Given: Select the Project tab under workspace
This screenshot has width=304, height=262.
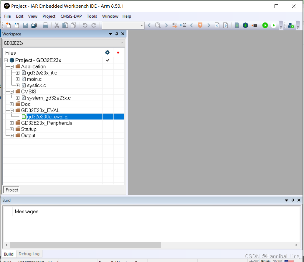Looking at the screenshot, I should pyautogui.click(x=12, y=190).
